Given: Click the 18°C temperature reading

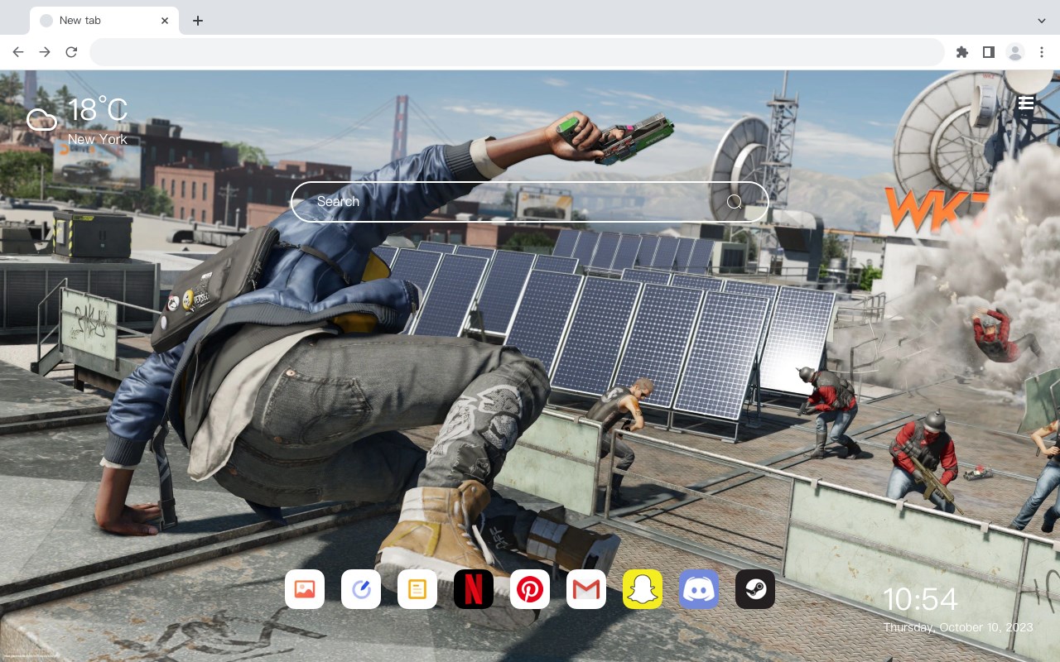Looking at the screenshot, I should pos(98,110).
